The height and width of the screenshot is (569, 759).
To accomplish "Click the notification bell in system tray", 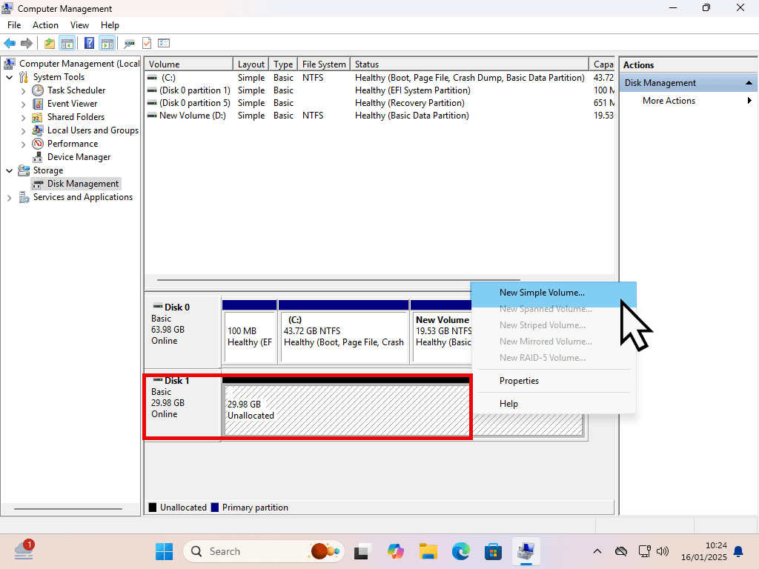I will coord(738,551).
